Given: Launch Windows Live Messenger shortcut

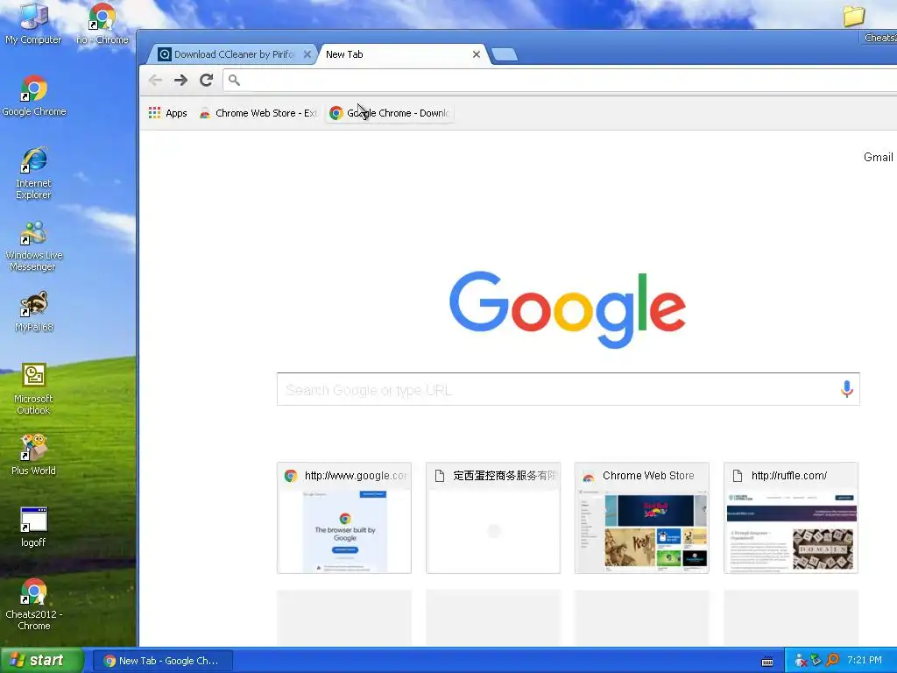Looking at the screenshot, I should [34, 246].
